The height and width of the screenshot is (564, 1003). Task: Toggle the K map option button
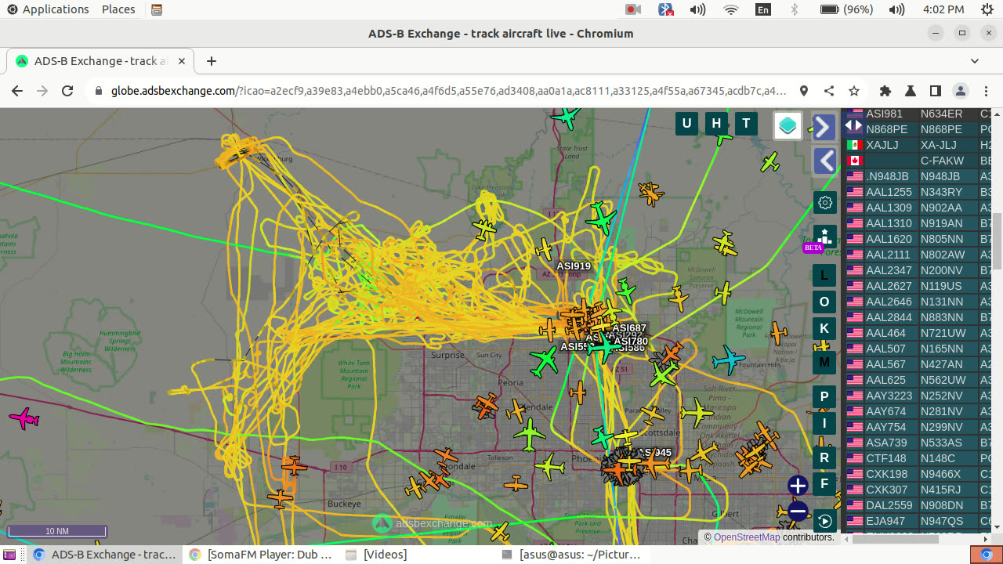click(824, 329)
